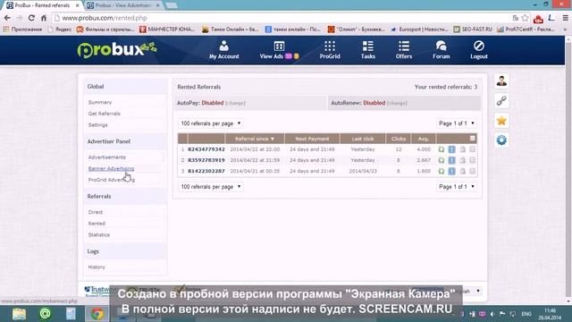
Task: Open the green @ mail agent in taskbar
Action: point(46,314)
